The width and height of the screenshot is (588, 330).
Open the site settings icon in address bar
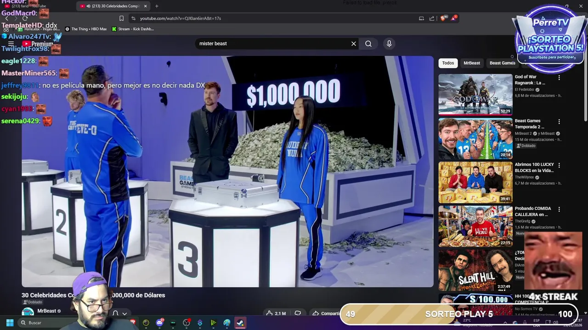click(x=133, y=18)
